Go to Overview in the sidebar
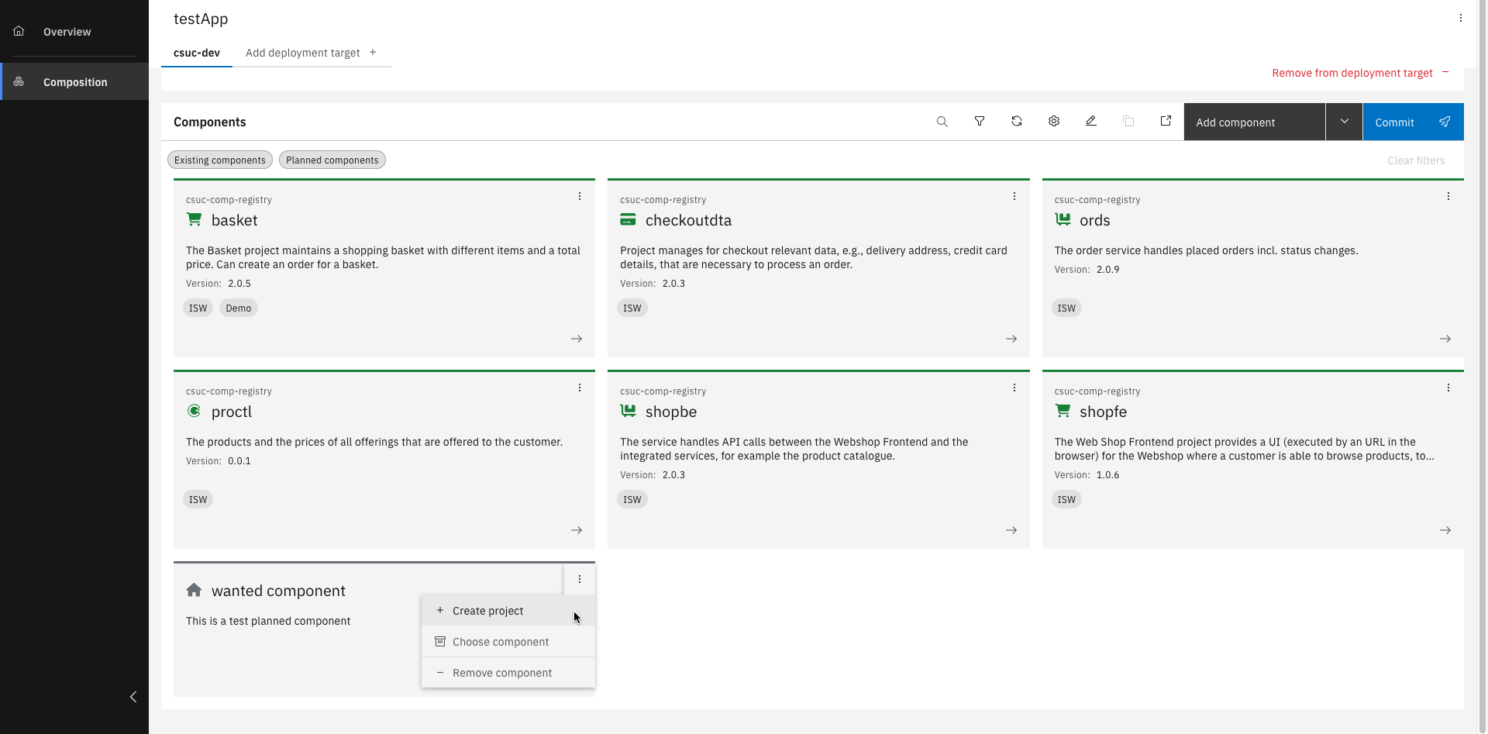The image size is (1488, 734). pos(67,32)
